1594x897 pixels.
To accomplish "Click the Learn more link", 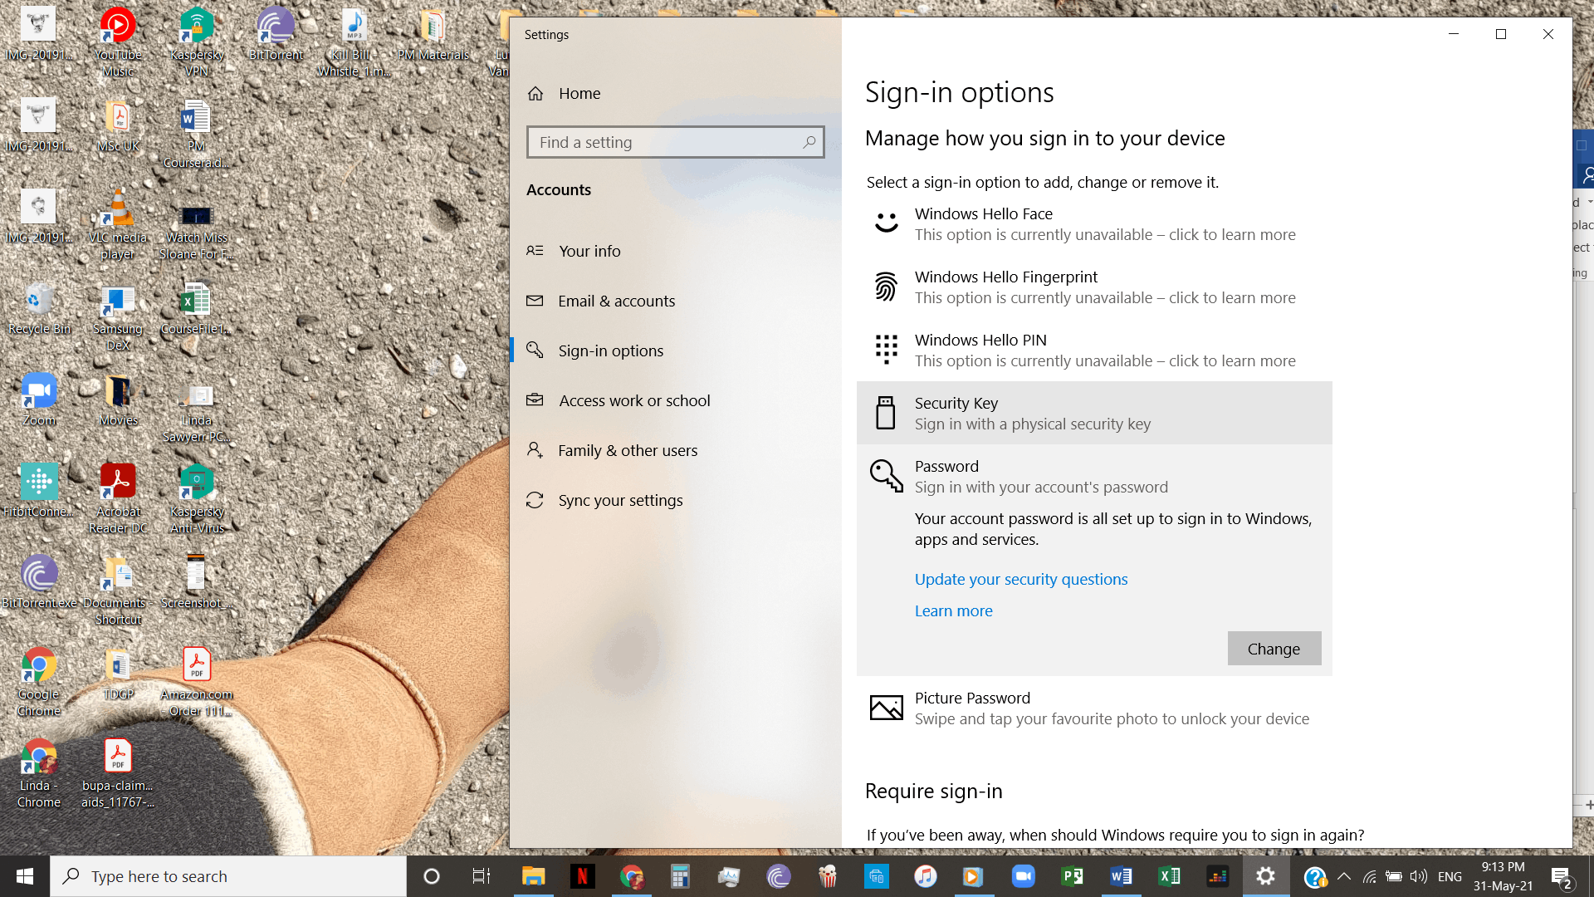I will click(953, 610).
